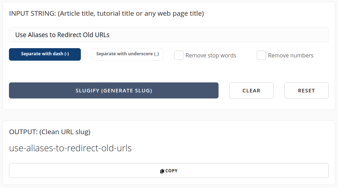This screenshot has height=188, width=338.
Task: Click the INPUT STRING heading text
Action: click(107, 14)
